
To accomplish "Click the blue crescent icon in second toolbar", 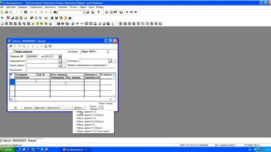I will coord(12,18).
